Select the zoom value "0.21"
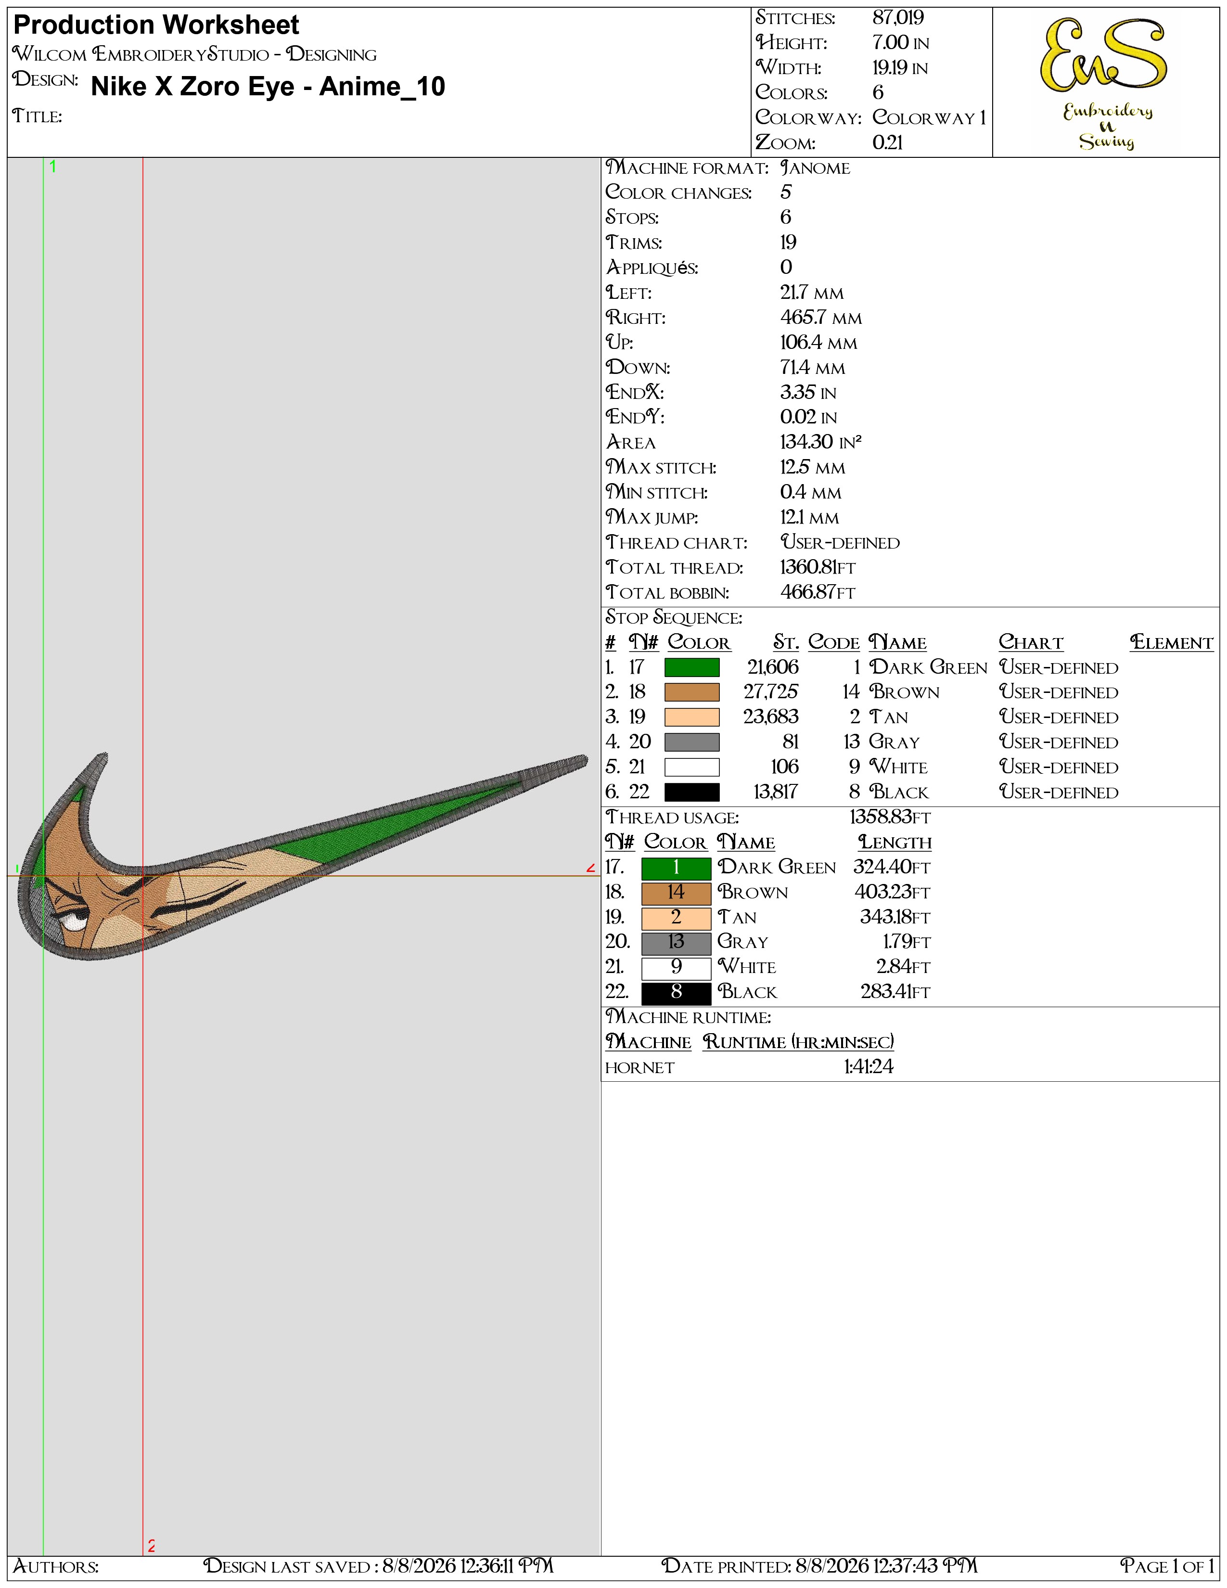The image size is (1227, 1588). click(888, 142)
